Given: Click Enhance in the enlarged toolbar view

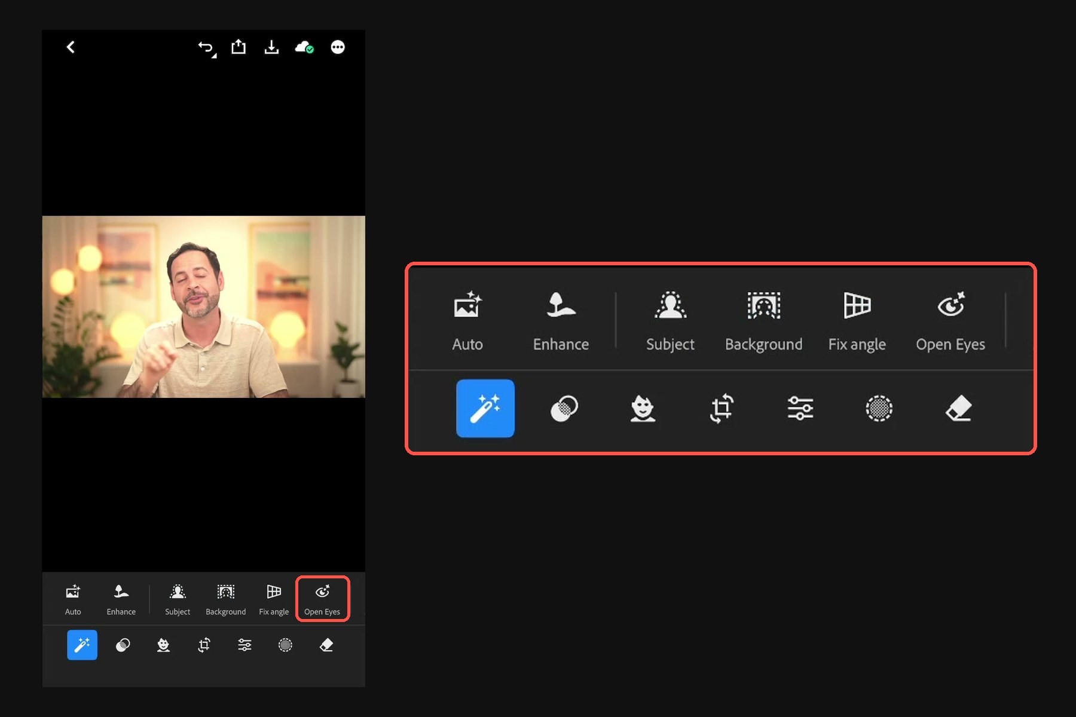Looking at the screenshot, I should [561, 321].
